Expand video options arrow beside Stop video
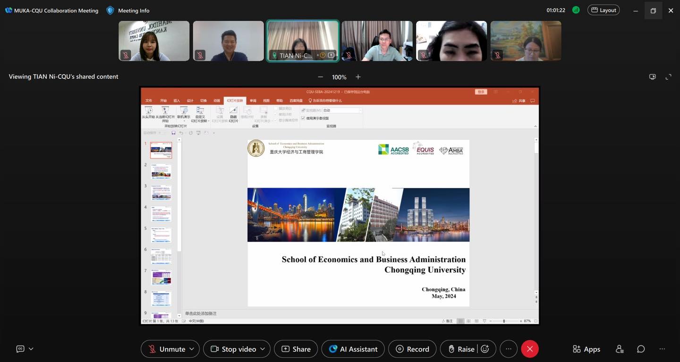680x362 pixels. point(262,349)
